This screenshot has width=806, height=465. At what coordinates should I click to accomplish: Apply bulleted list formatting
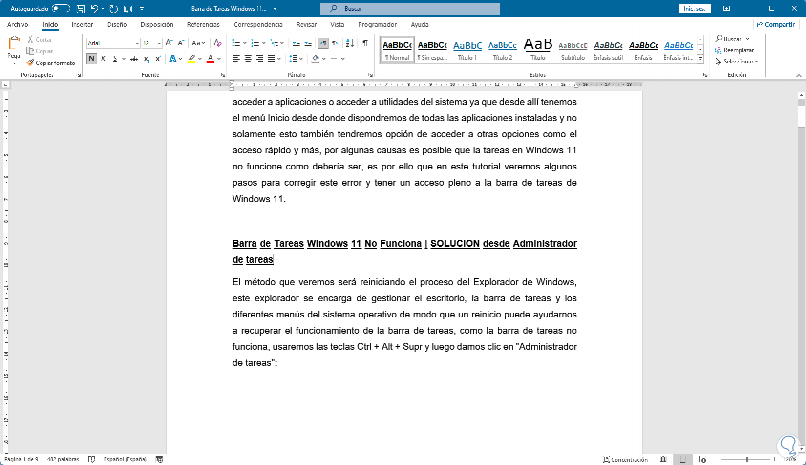235,43
